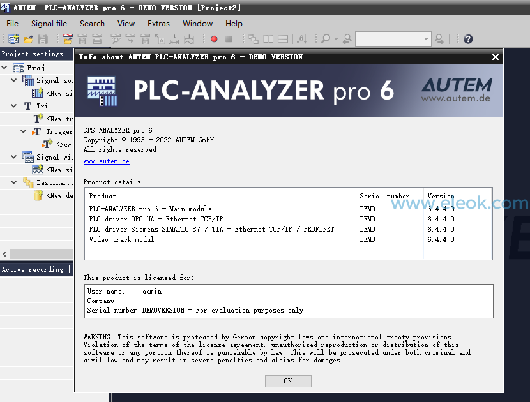The height and width of the screenshot is (402, 530).
Task: Open the Window menu
Action: 197,24
